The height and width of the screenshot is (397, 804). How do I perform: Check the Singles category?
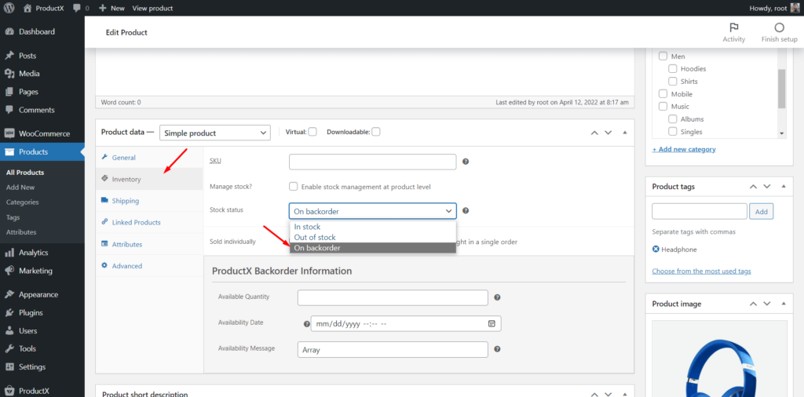pos(673,132)
